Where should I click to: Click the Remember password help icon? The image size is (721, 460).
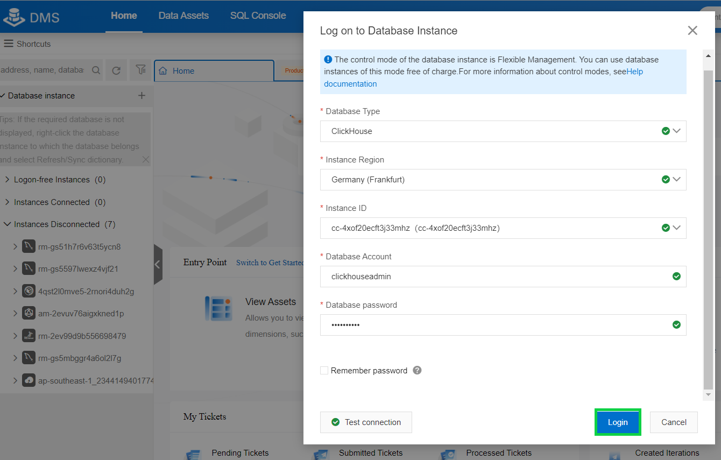(x=417, y=370)
